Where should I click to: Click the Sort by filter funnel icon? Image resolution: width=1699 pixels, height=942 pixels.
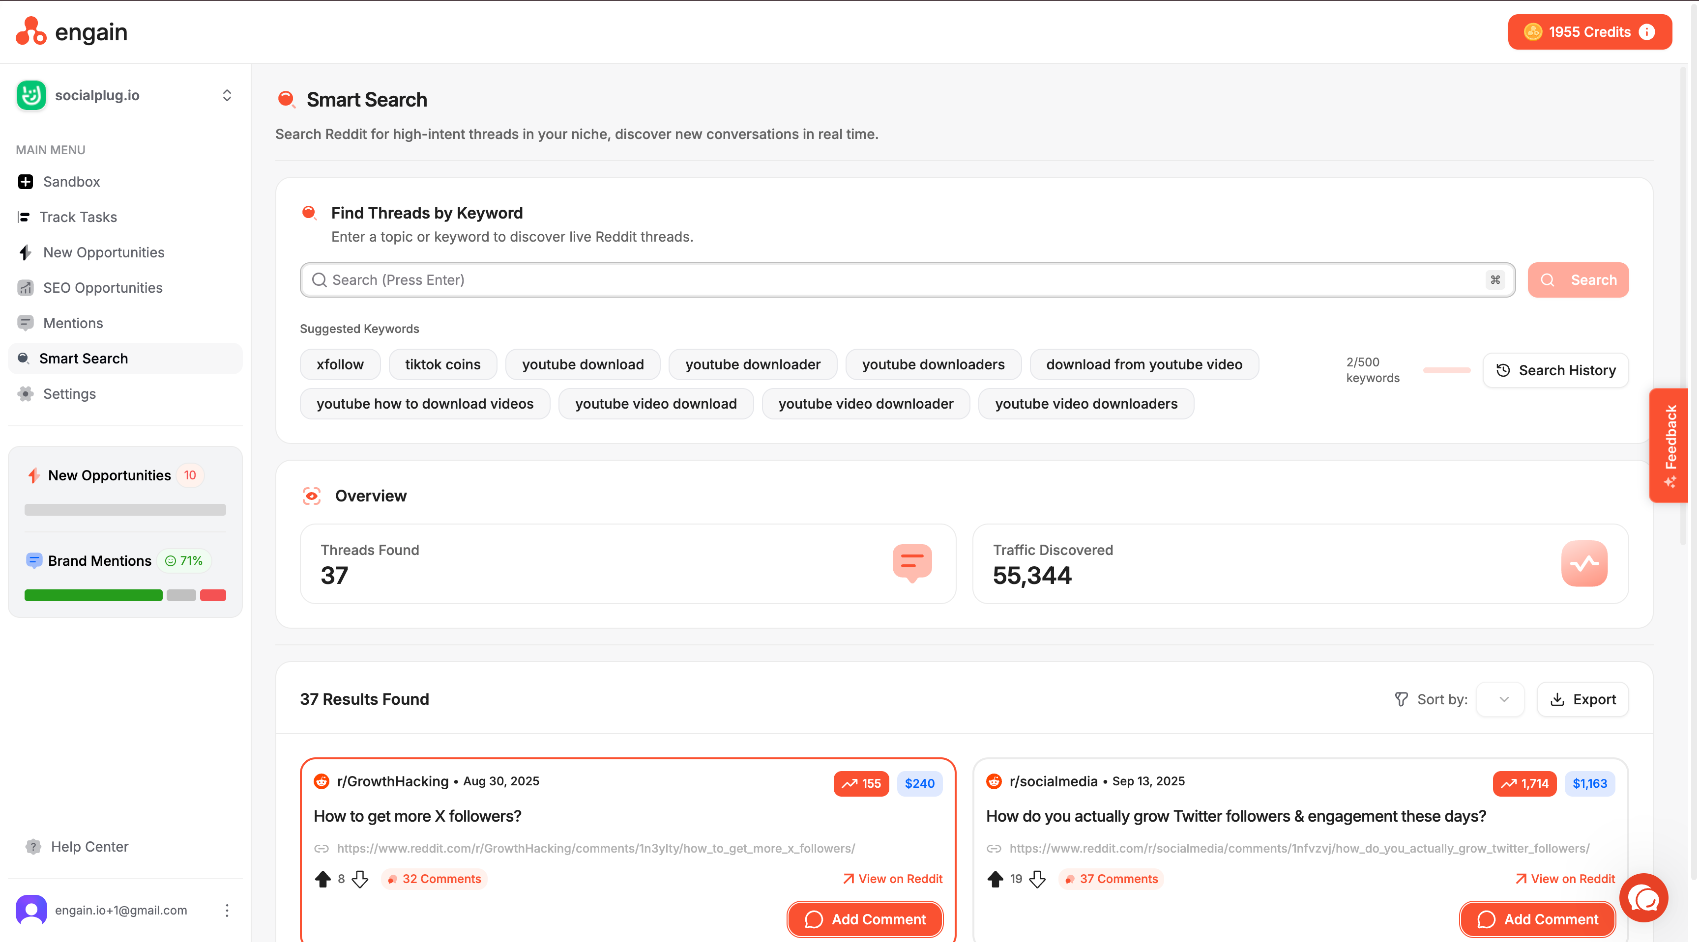point(1402,699)
